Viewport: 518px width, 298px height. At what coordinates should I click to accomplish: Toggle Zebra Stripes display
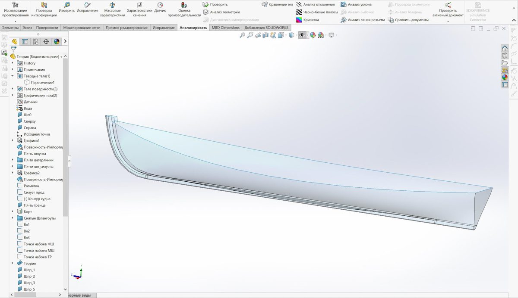click(300, 12)
